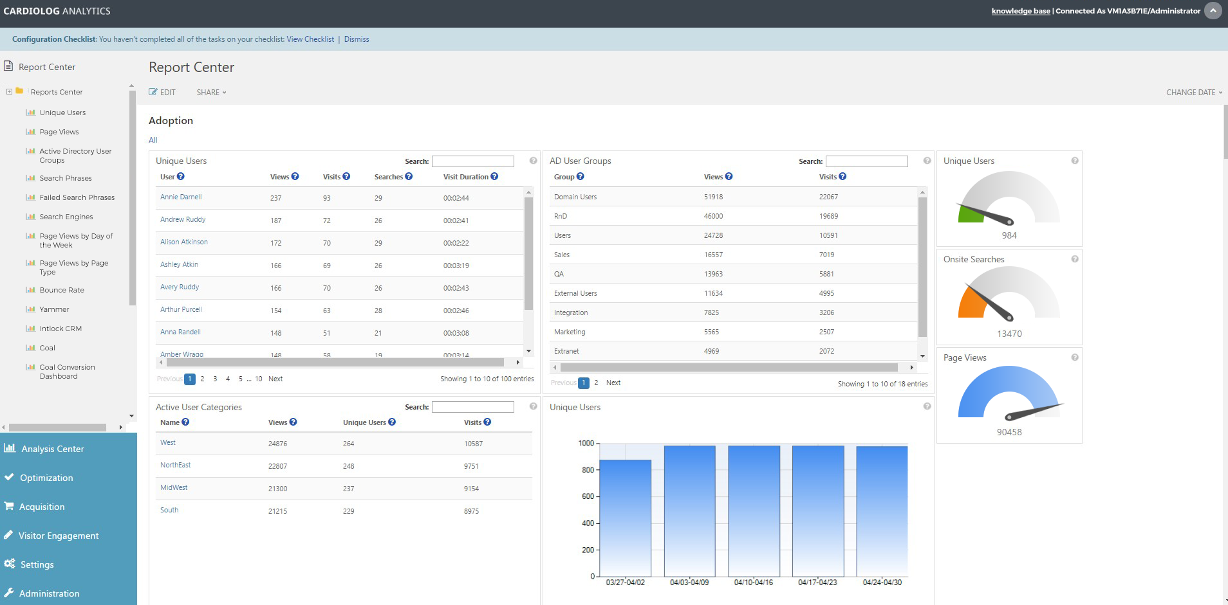Click the Unique Users table search field

473,161
